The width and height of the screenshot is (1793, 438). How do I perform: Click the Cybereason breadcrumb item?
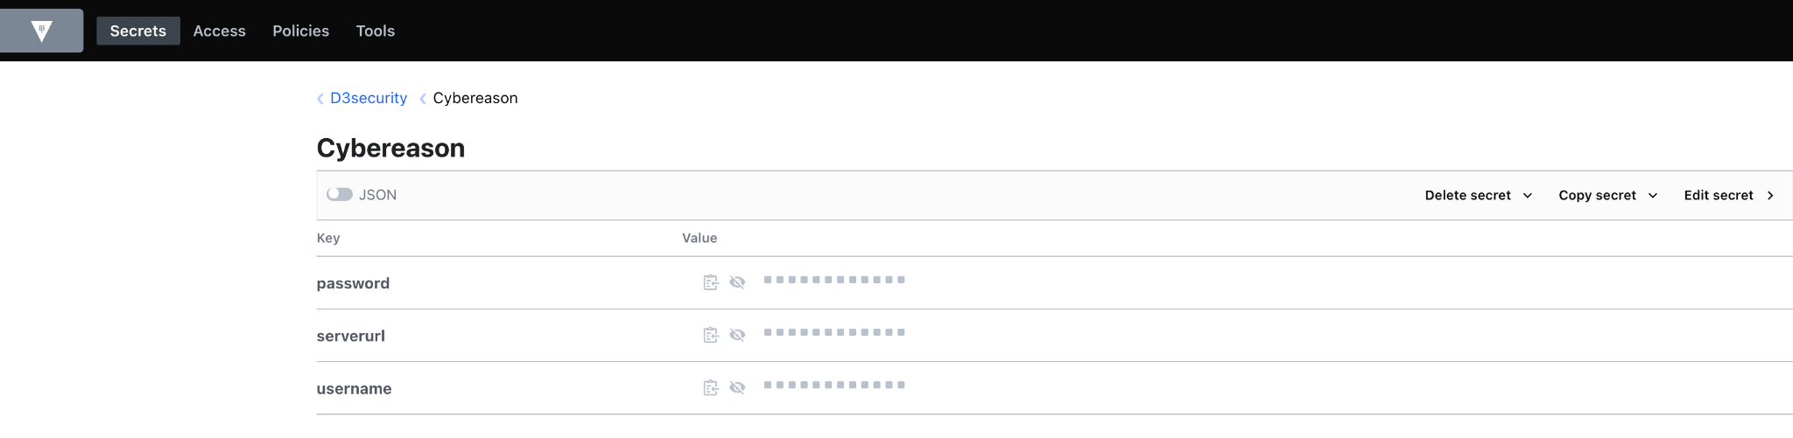pyautogui.click(x=475, y=98)
